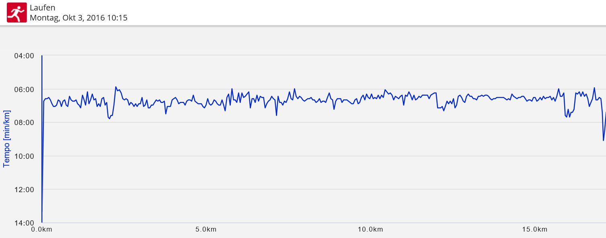Click the date "Montag, Okt 3, 2016 10:15"
606x238 pixels.
(78, 18)
